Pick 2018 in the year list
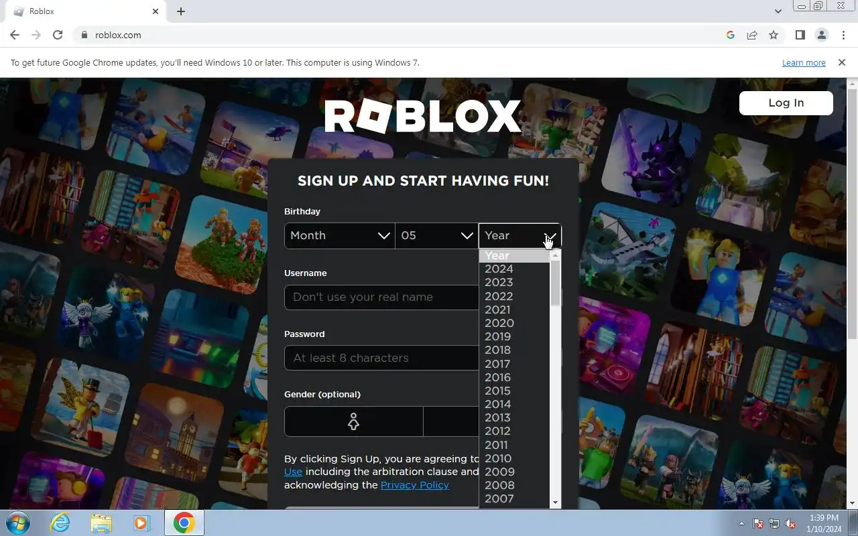Screen dimensions: 858x536 tap(515, 350)
